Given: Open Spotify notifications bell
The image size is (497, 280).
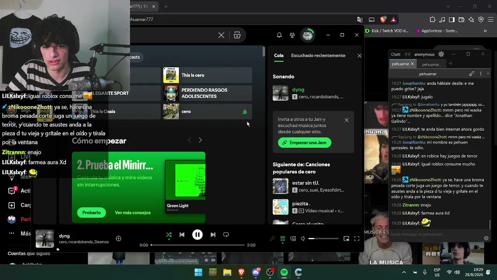Looking at the screenshot, I should [x=279, y=35].
